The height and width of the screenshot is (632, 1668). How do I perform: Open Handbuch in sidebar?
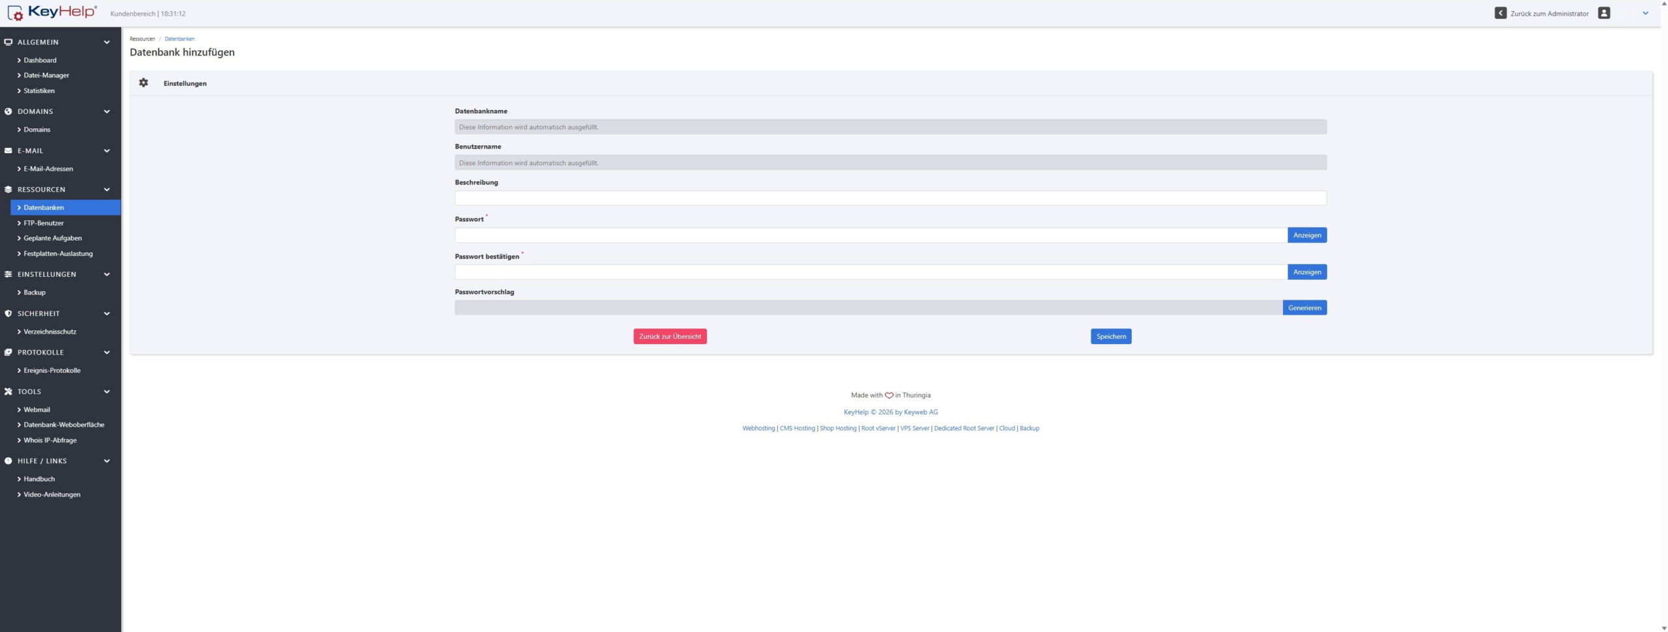39,479
